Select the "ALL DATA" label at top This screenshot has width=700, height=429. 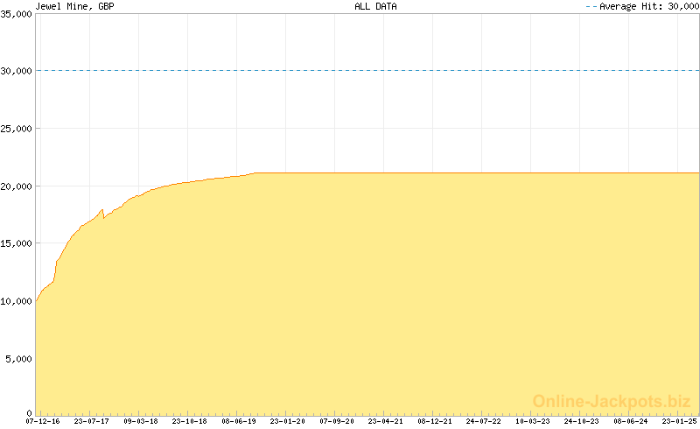point(375,6)
